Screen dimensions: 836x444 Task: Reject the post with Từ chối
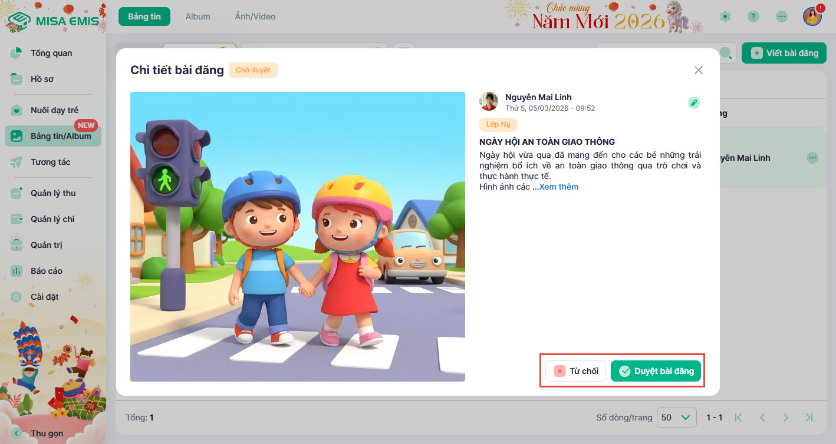pyautogui.click(x=575, y=371)
